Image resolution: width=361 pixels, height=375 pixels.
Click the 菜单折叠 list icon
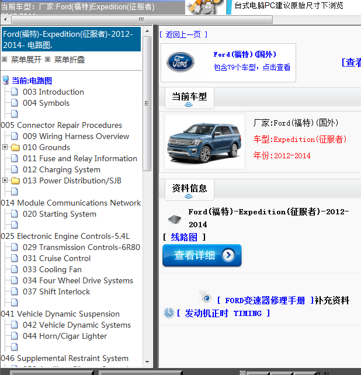click(x=47, y=60)
